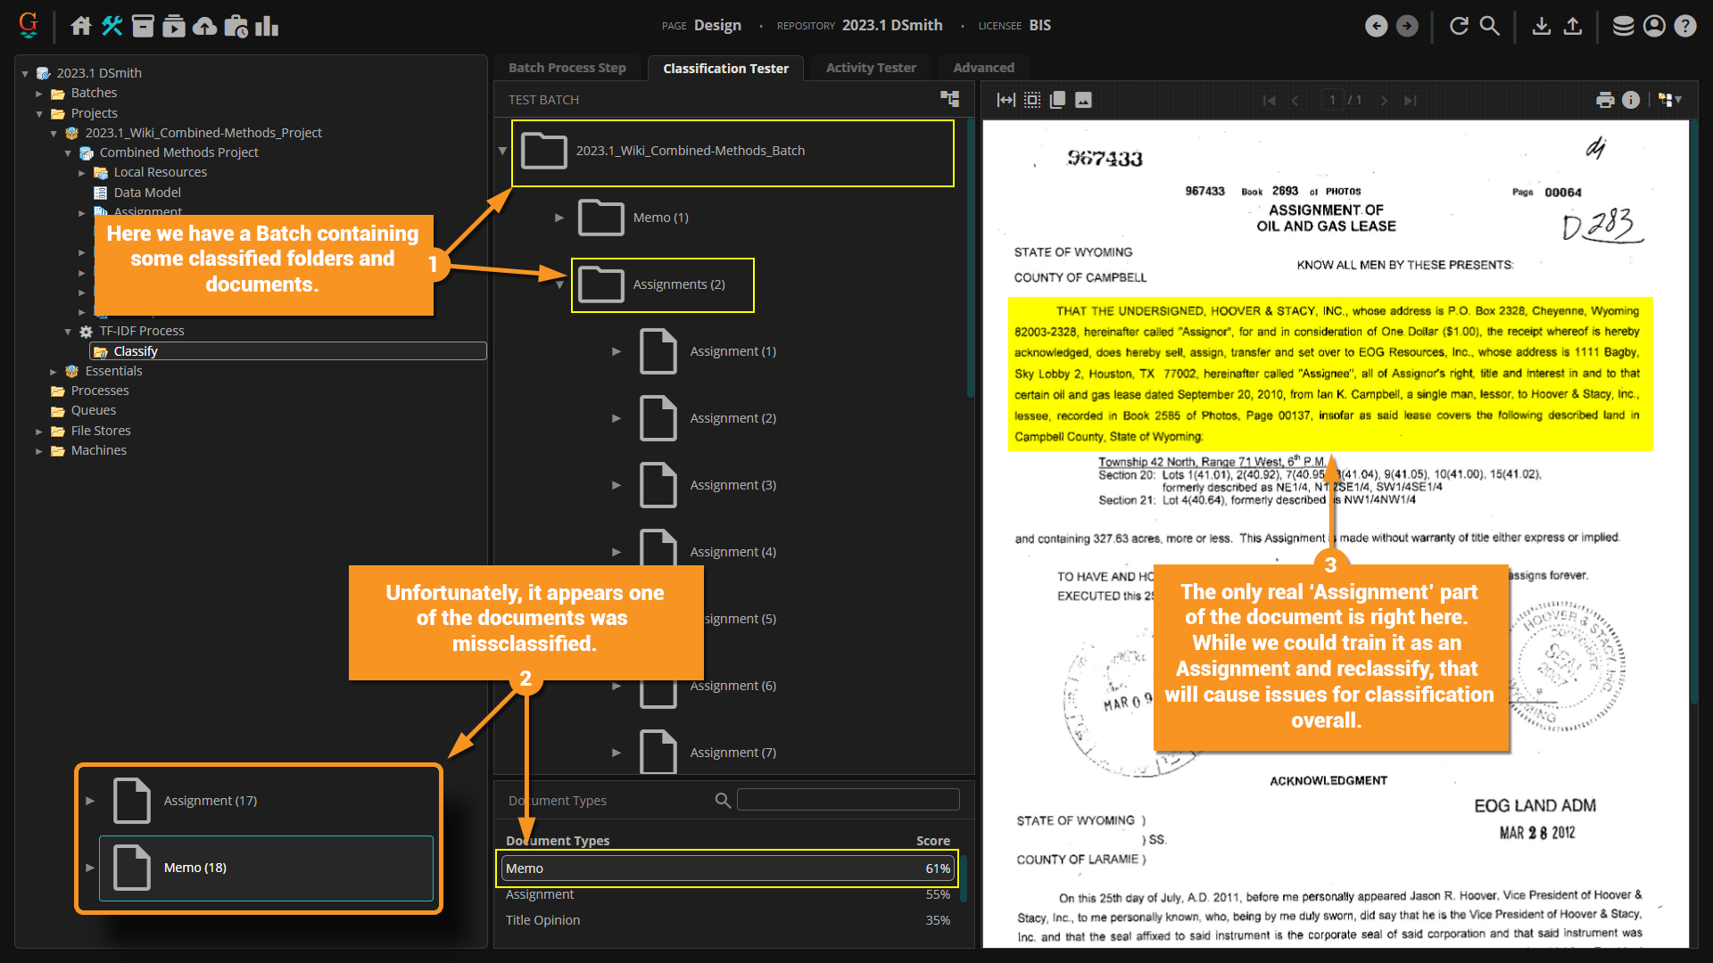1713x963 pixels.
Task: Select Assignment (3) document in batch
Action: pos(732,485)
